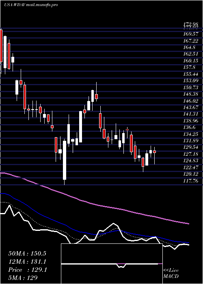Click the 122.47 price axis label

[x=191, y=168]
